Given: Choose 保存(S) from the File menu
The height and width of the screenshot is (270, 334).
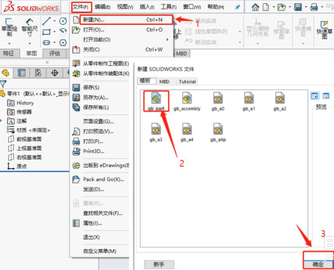Looking at the screenshot, I should pyautogui.click(x=100, y=88).
